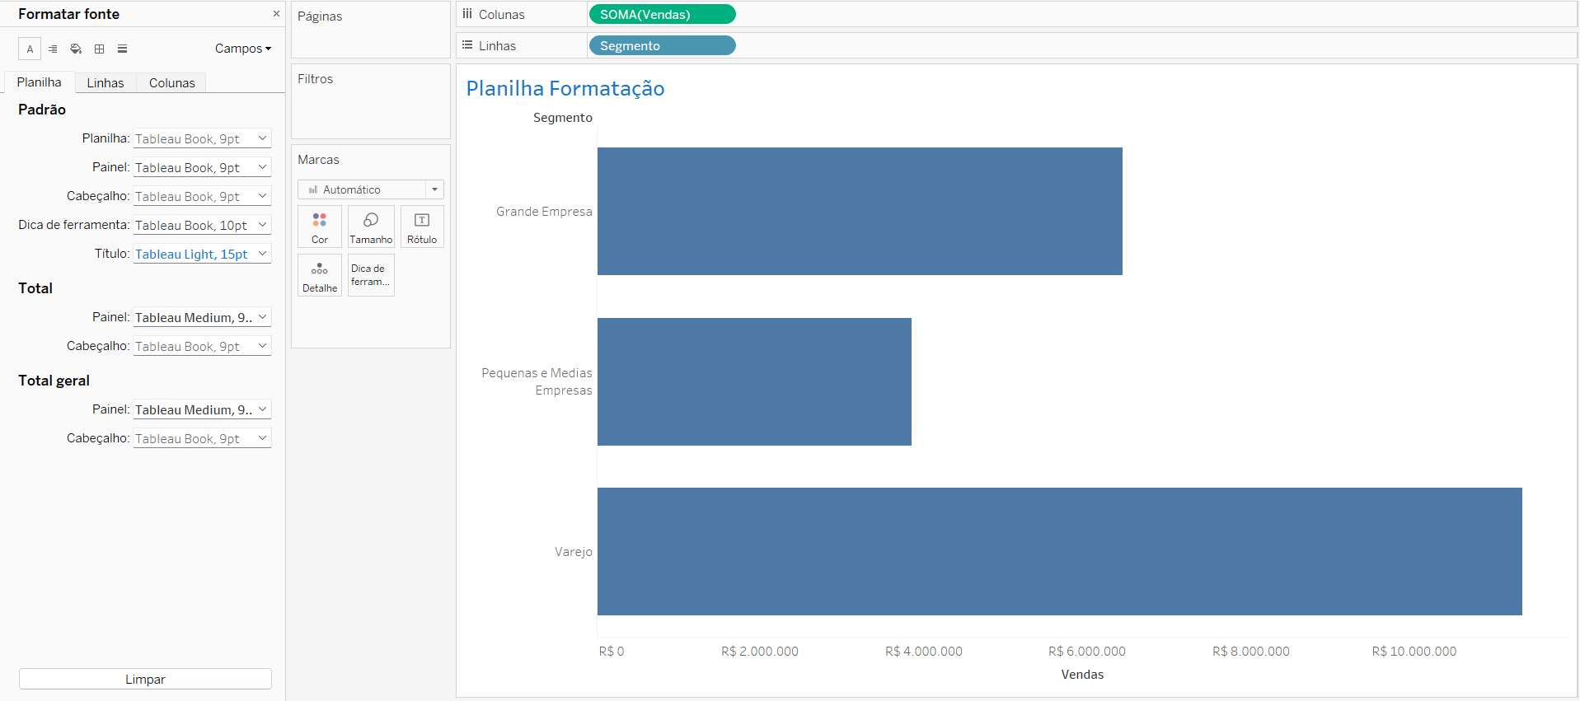1580x701 pixels.
Task: Click the Cor marks card
Action: 320,227
